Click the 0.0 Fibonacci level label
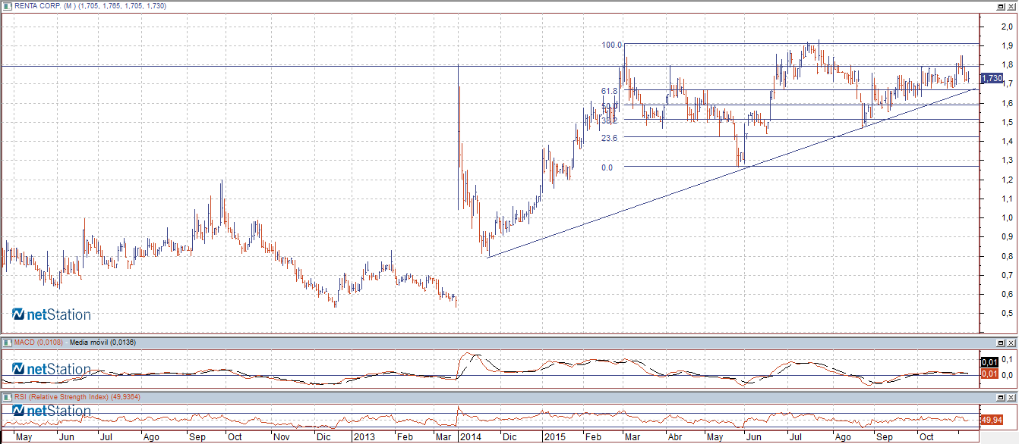 [607, 167]
